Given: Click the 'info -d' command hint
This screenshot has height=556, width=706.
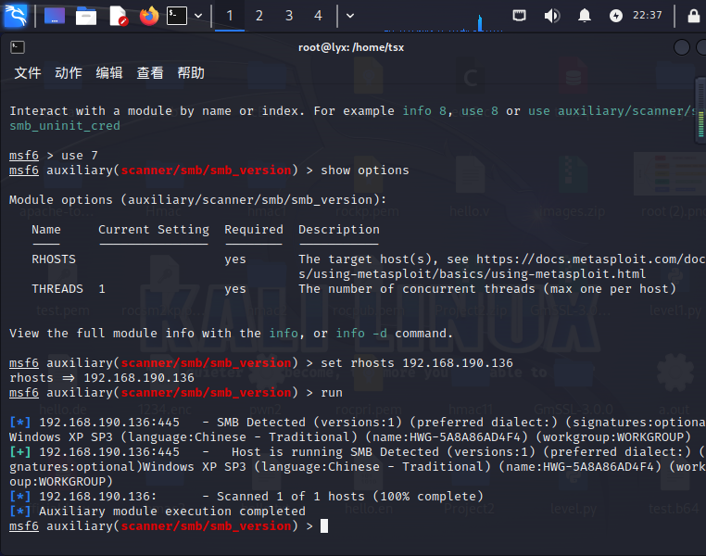Looking at the screenshot, I should pyautogui.click(x=361, y=334).
